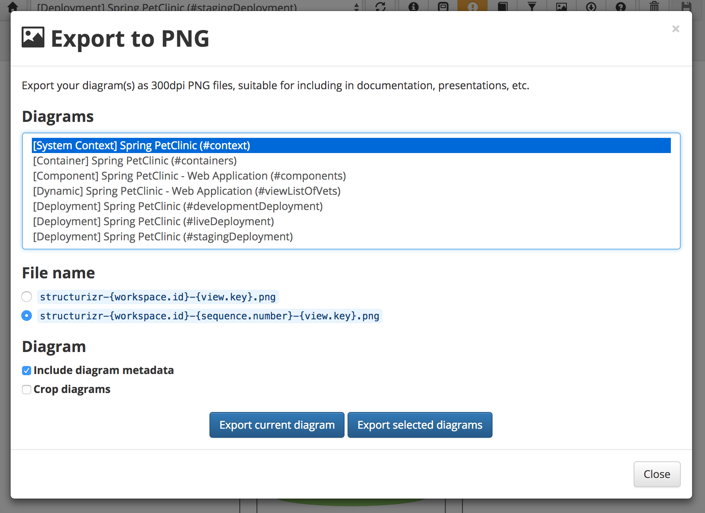Click the orange warning icon in toolbar

(x=472, y=6)
